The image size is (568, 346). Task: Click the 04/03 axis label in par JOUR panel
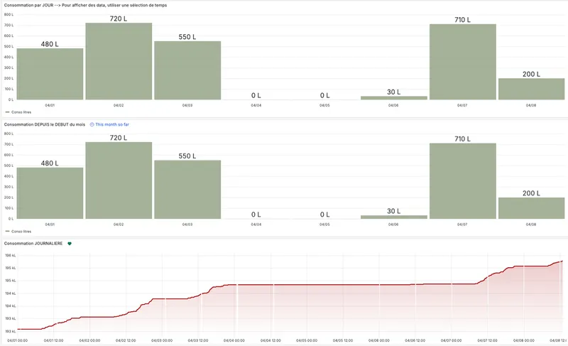coord(187,105)
